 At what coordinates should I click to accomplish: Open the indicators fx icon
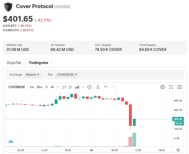coord(98,87)
